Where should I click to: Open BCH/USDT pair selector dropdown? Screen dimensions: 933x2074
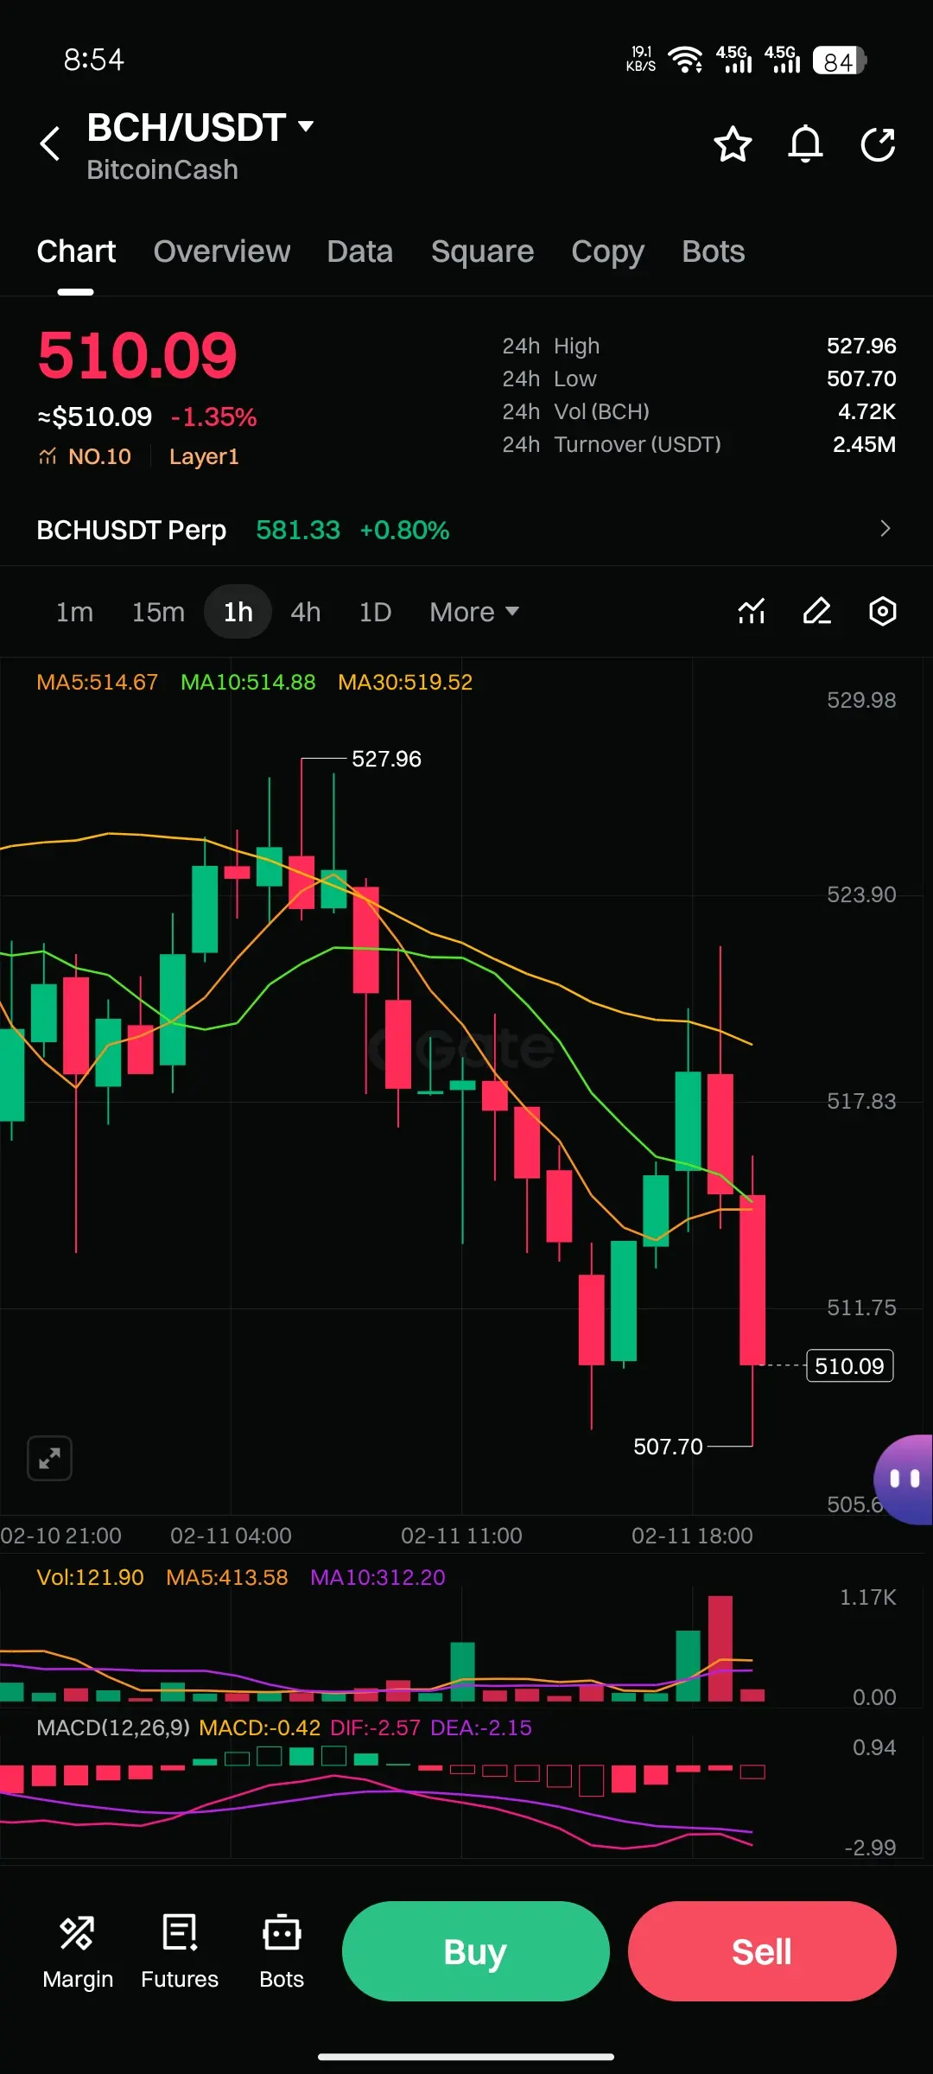coord(200,128)
